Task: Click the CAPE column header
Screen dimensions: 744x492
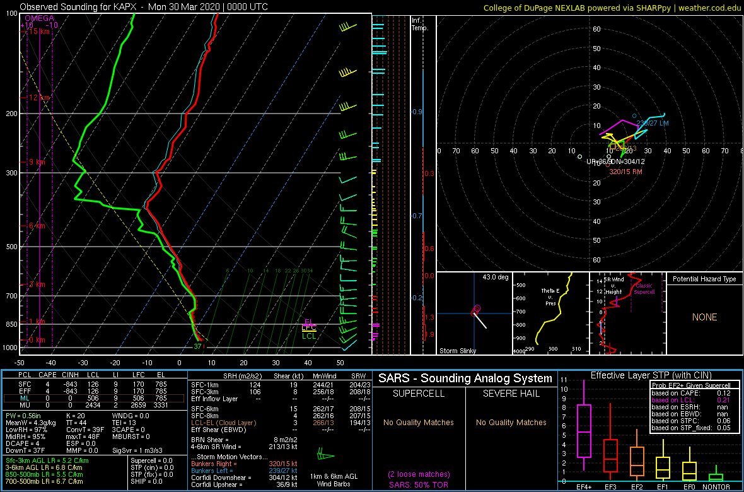Action: click(47, 376)
